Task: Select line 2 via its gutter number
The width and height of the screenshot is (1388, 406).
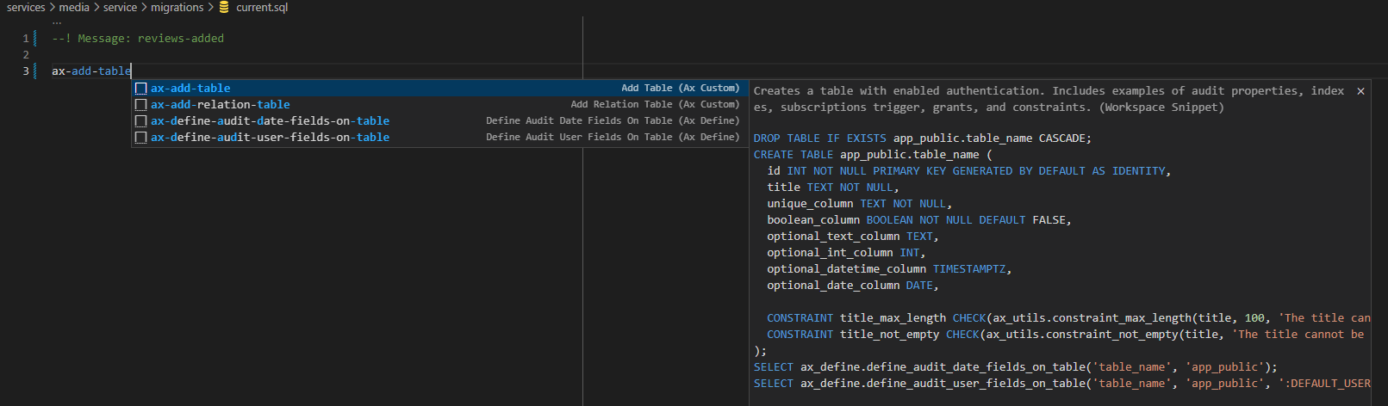Action: pos(25,55)
